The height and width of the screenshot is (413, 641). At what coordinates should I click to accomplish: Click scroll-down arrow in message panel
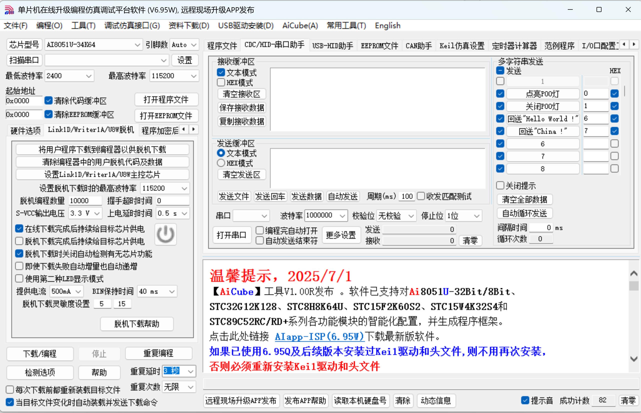coord(634,359)
